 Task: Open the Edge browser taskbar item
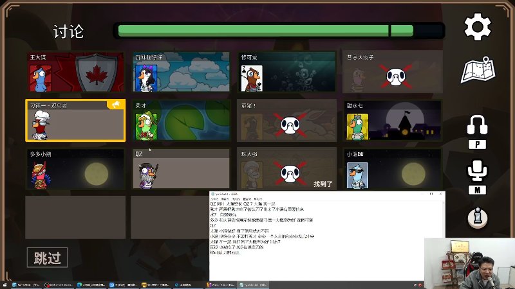(91, 285)
